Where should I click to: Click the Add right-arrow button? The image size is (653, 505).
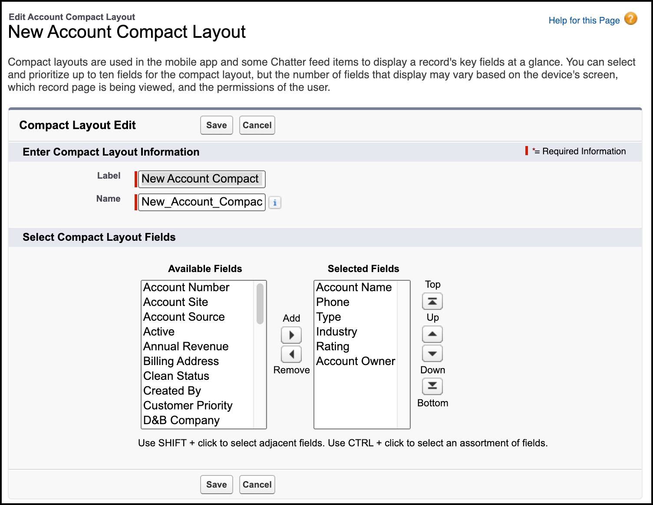(x=291, y=335)
